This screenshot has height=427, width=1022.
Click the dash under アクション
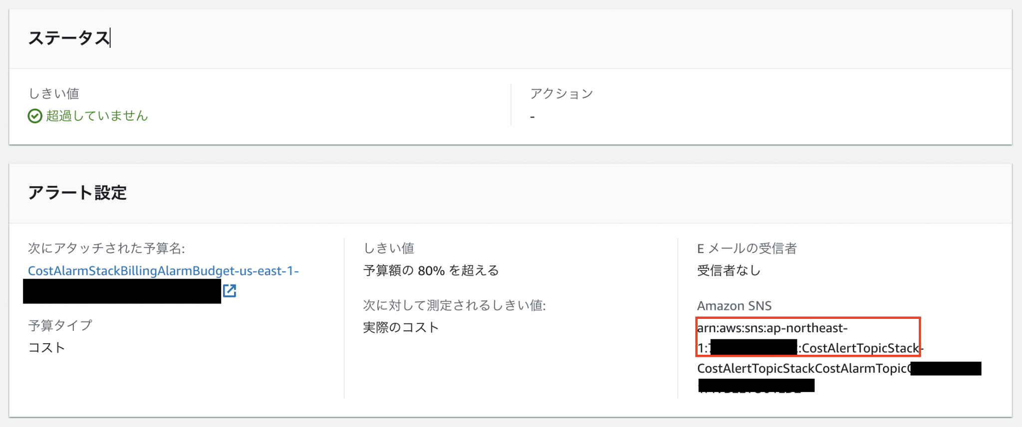click(532, 116)
